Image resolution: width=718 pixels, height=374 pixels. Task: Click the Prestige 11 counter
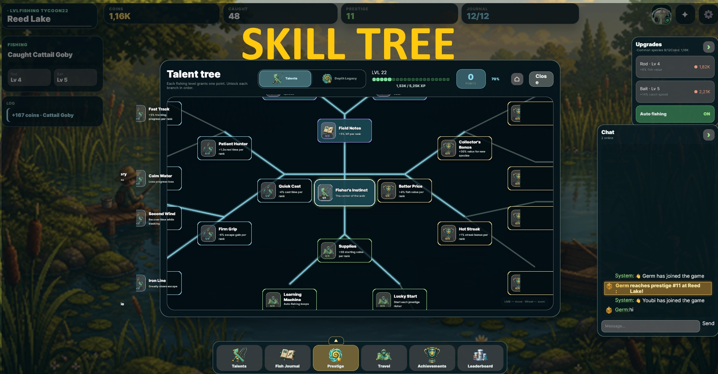pyautogui.click(x=399, y=14)
